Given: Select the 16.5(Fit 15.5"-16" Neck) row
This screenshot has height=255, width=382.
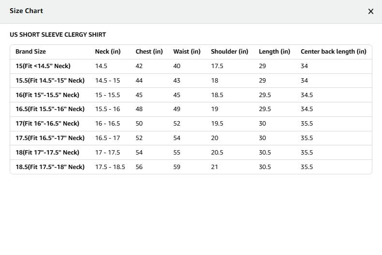Looking at the screenshot, I should pos(50,109).
